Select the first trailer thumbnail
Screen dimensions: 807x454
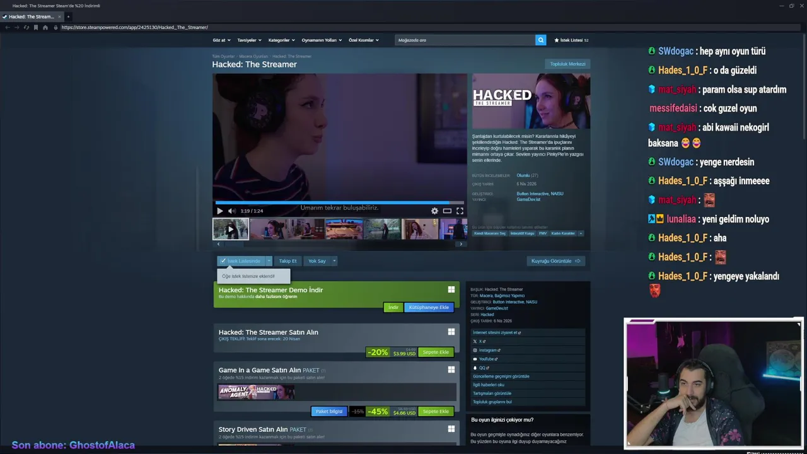(231, 229)
